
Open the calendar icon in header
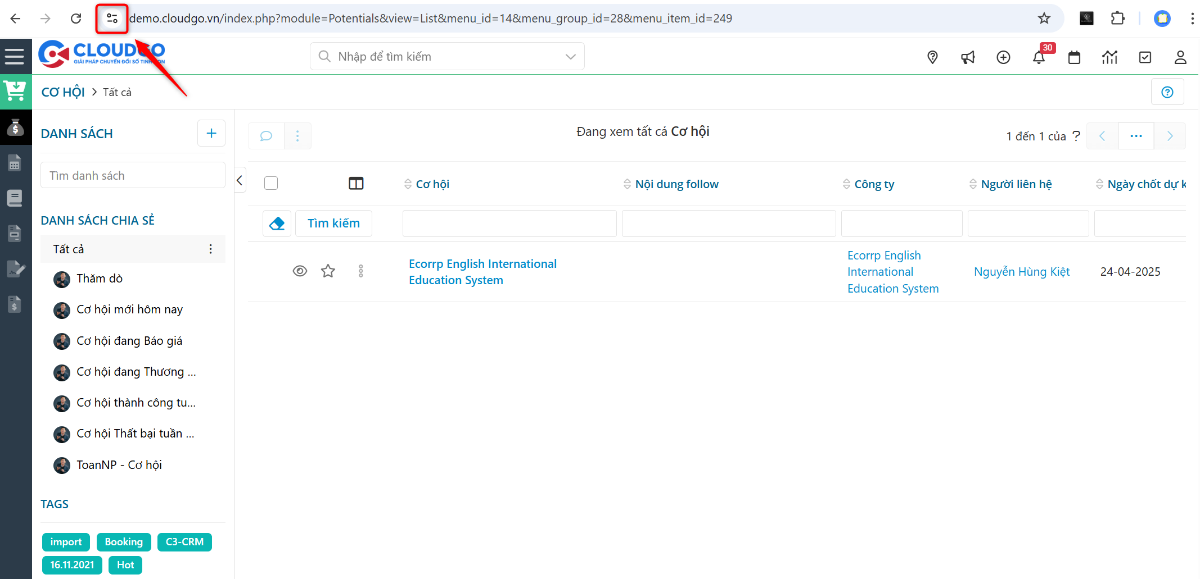click(1074, 57)
